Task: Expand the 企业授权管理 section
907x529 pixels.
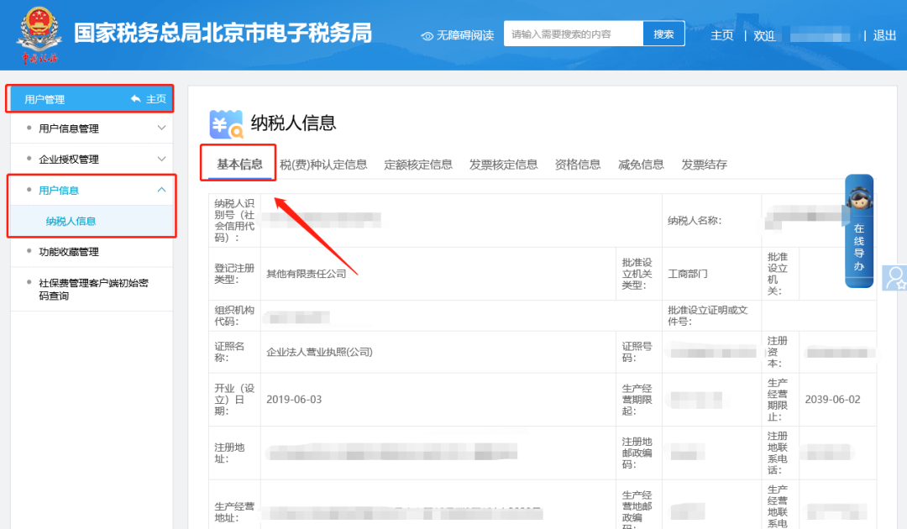Action: coord(161,160)
